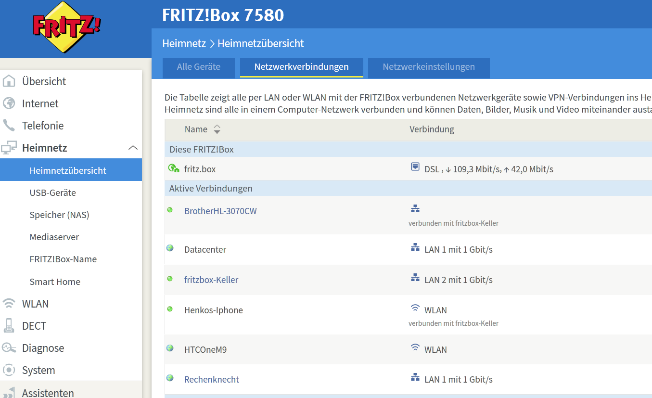Click LAN network icon in Datacenter row
The width and height of the screenshot is (652, 398).
click(x=415, y=247)
